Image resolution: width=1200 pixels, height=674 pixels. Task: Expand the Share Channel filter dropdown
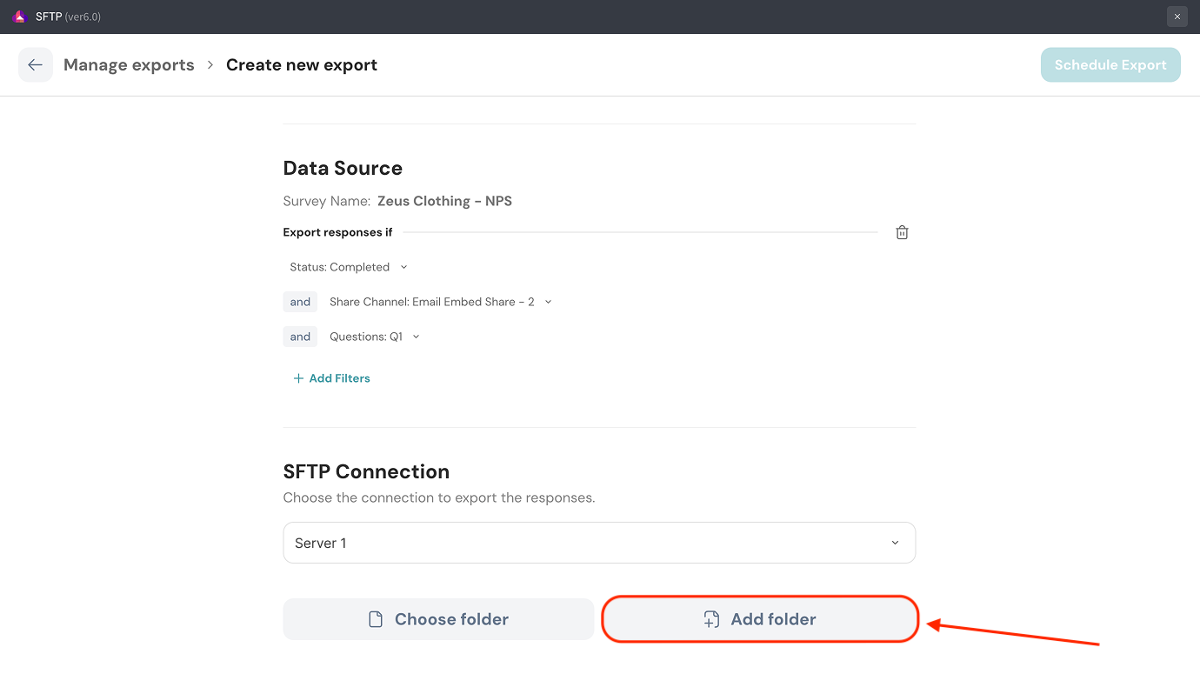(x=440, y=302)
